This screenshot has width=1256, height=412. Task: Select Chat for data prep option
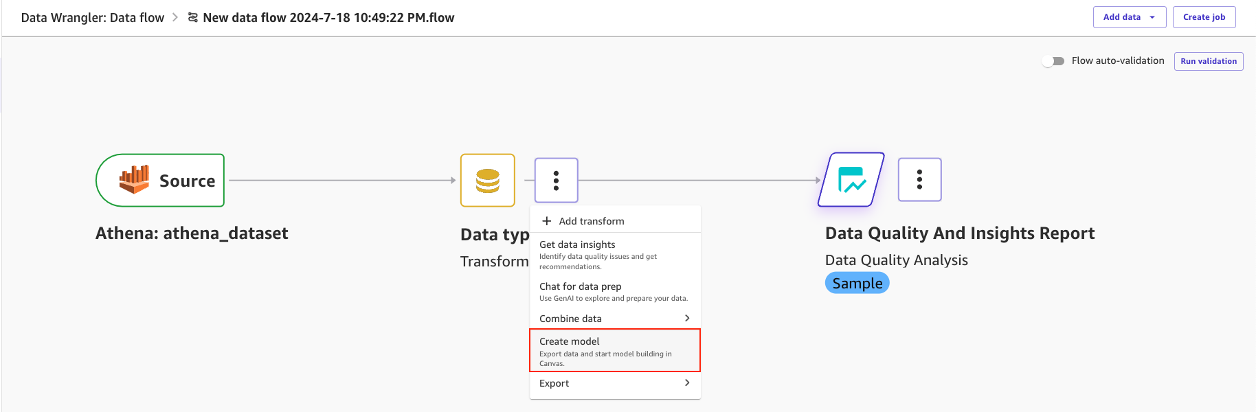(615, 292)
